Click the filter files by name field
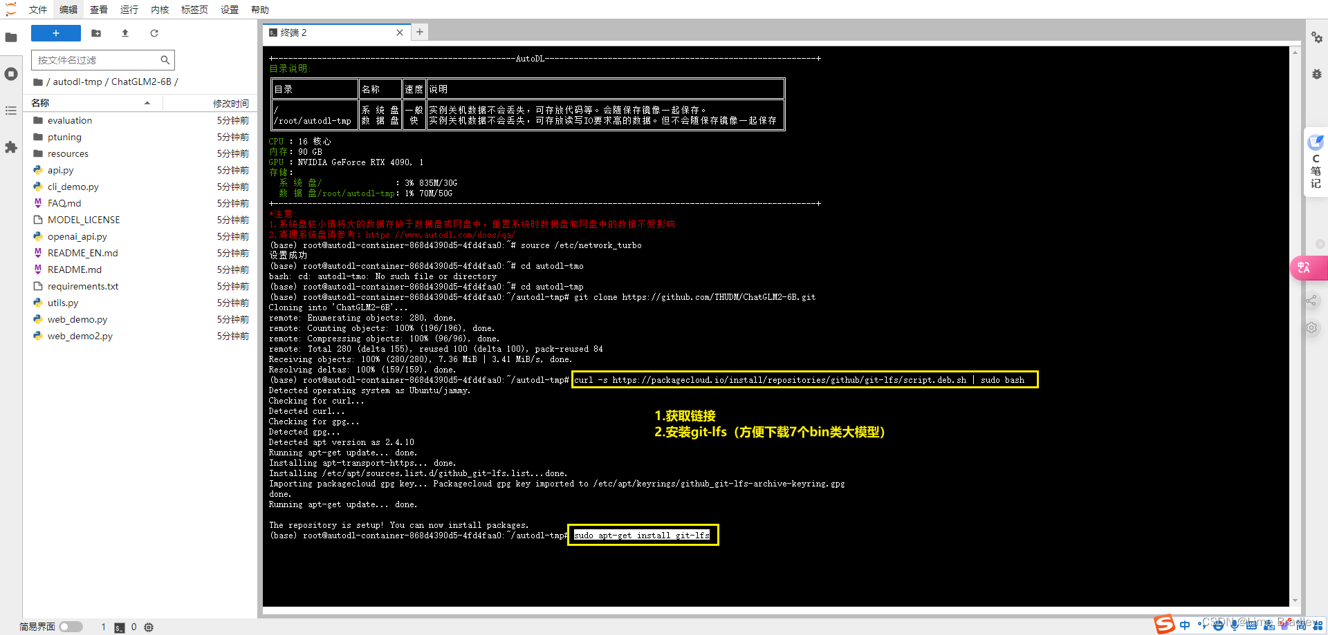The width and height of the screenshot is (1328, 635). [x=102, y=60]
